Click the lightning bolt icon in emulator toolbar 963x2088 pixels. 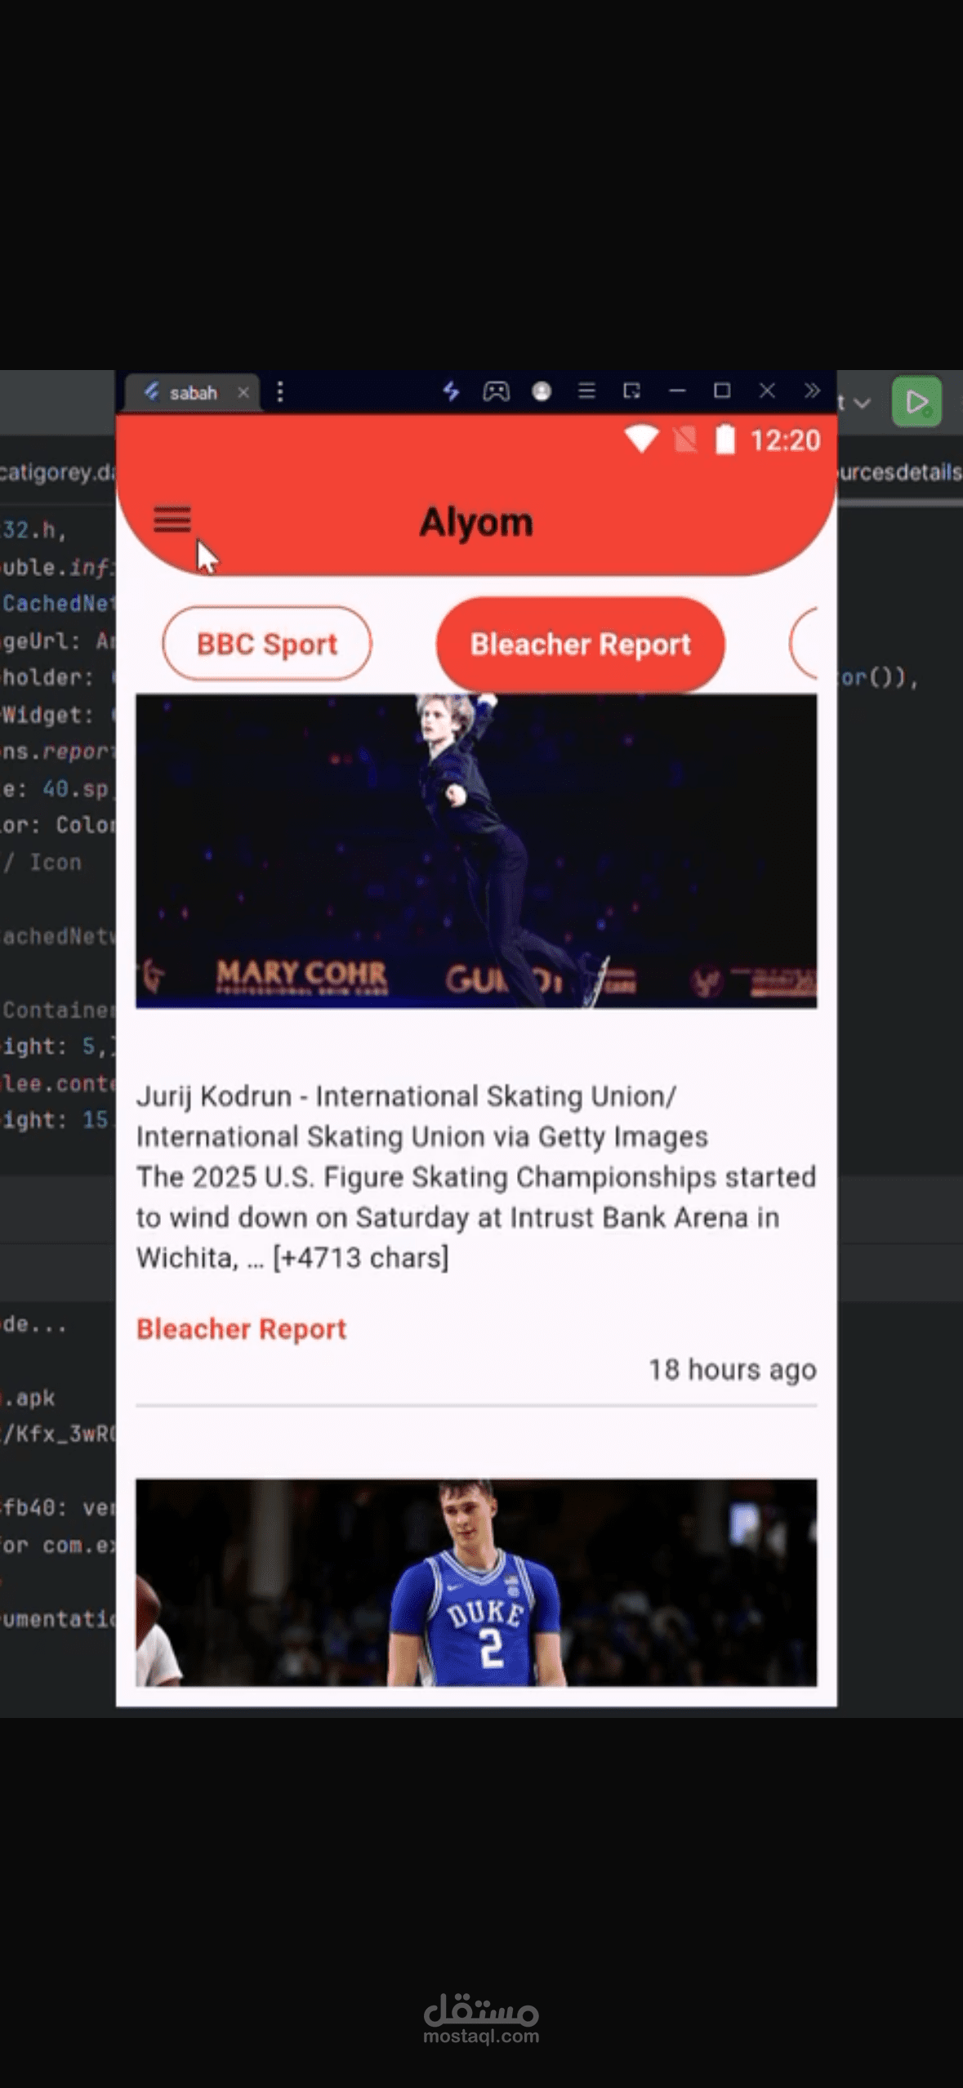[450, 391]
